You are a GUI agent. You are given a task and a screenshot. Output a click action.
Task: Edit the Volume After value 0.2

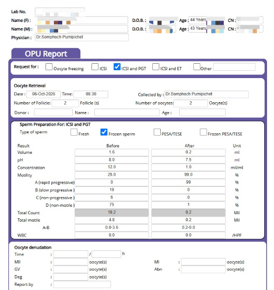189,152
